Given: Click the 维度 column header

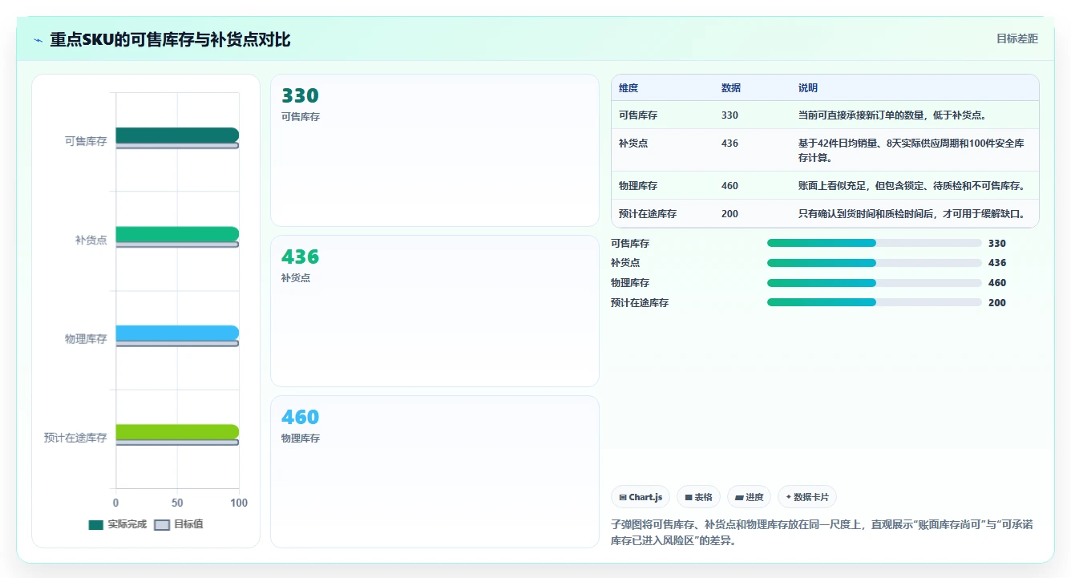Looking at the screenshot, I should [628, 88].
